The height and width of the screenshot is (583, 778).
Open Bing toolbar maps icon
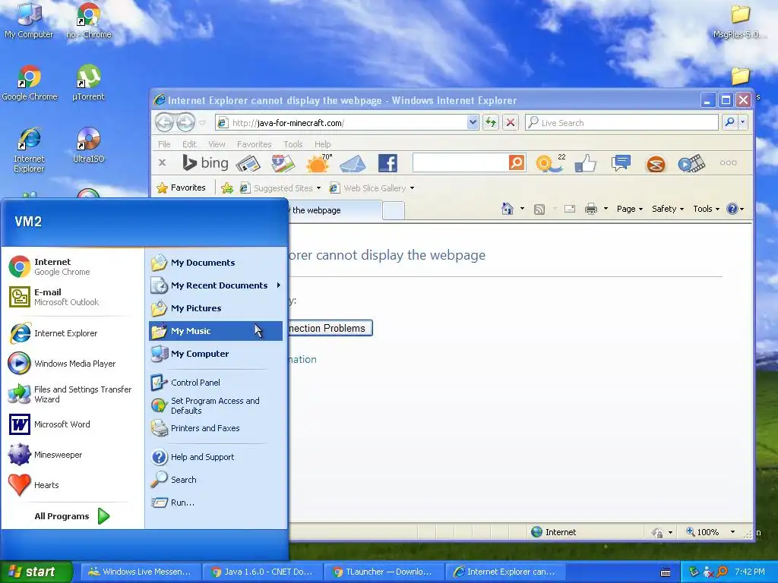coord(283,163)
